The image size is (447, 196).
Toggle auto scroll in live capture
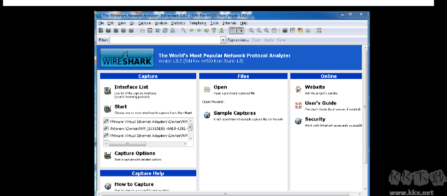click(x=240, y=30)
